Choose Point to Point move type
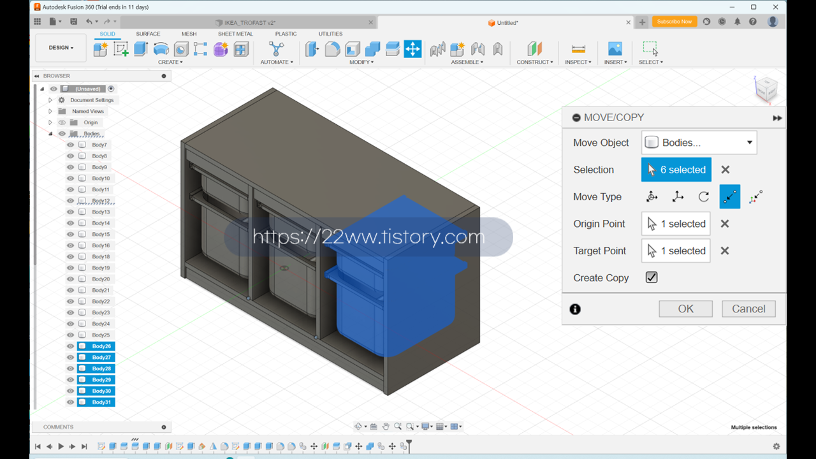This screenshot has height=459, width=816. pyautogui.click(x=730, y=197)
